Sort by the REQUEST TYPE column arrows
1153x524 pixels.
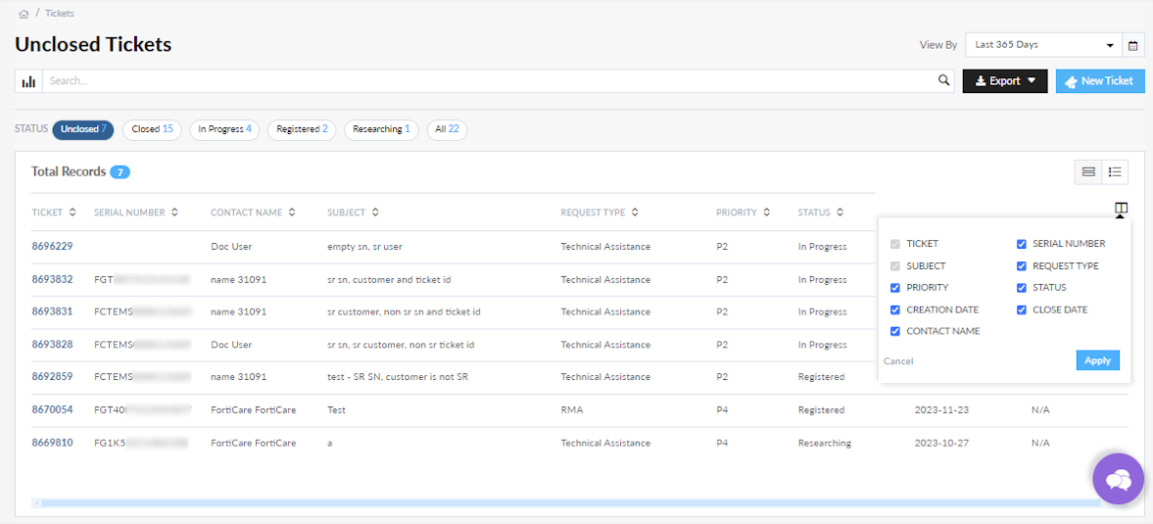click(635, 213)
